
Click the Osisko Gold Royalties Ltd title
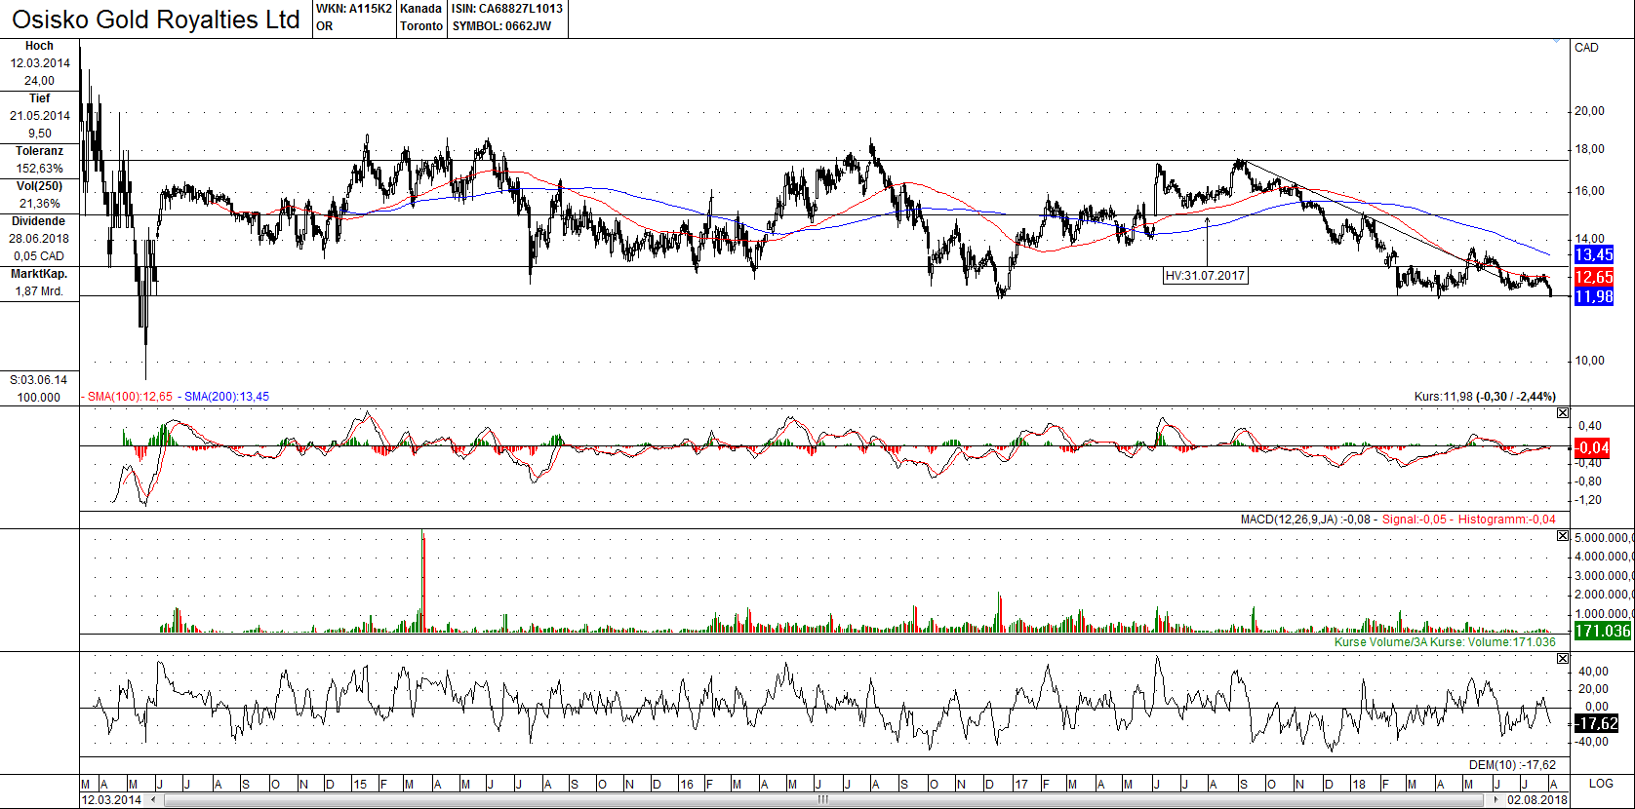[x=156, y=19]
